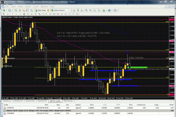Open the Strategy Tester icon

point(32,10)
